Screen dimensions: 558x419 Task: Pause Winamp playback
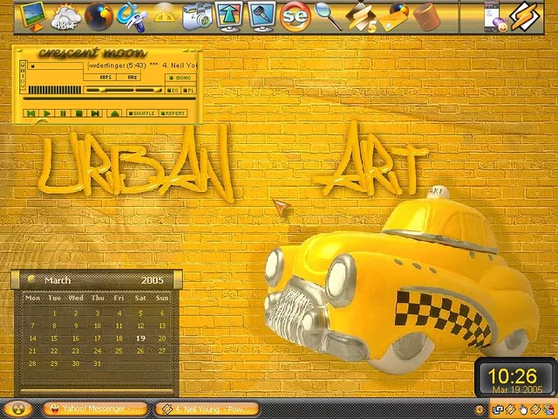(x=63, y=113)
